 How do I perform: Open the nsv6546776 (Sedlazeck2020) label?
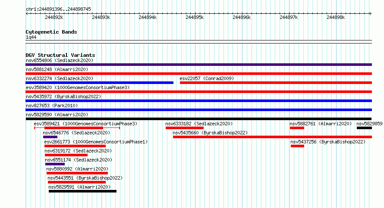(x=76, y=133)
